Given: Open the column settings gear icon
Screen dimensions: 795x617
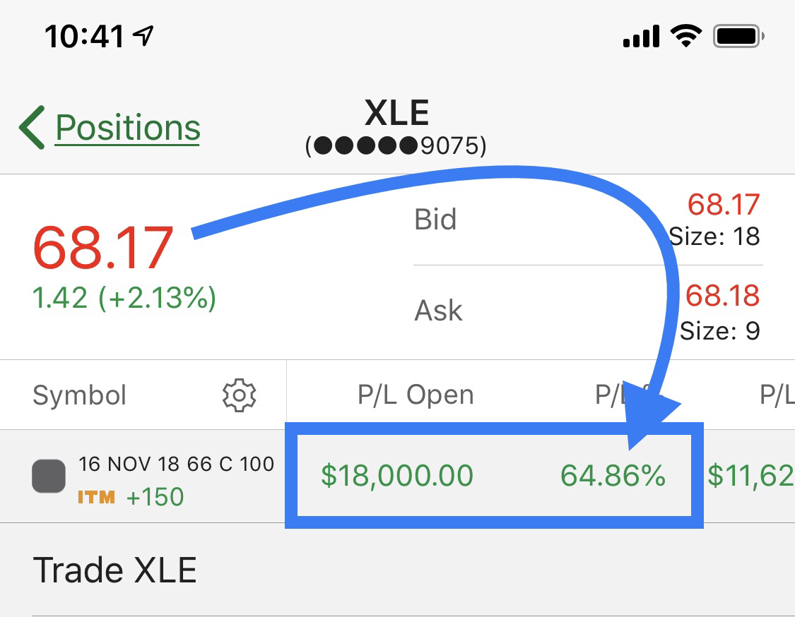Looking at the screenshot, I should (x=239, y=395).
